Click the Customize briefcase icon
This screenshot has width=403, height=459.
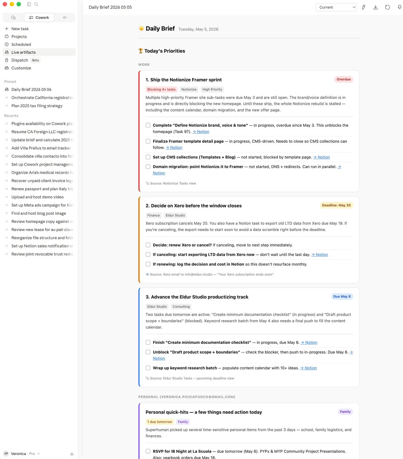coord(7,68)
